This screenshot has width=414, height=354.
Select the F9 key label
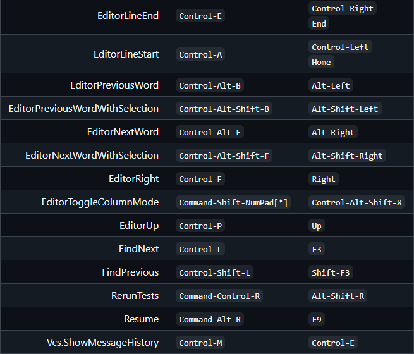pos(317,319)
